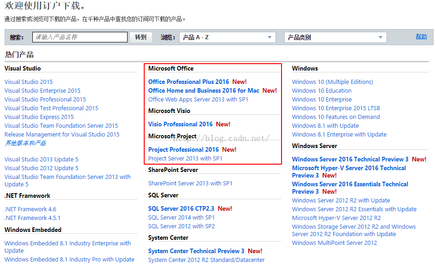Open Visual Studio Test Professional 2015 link

click(51, 108)
